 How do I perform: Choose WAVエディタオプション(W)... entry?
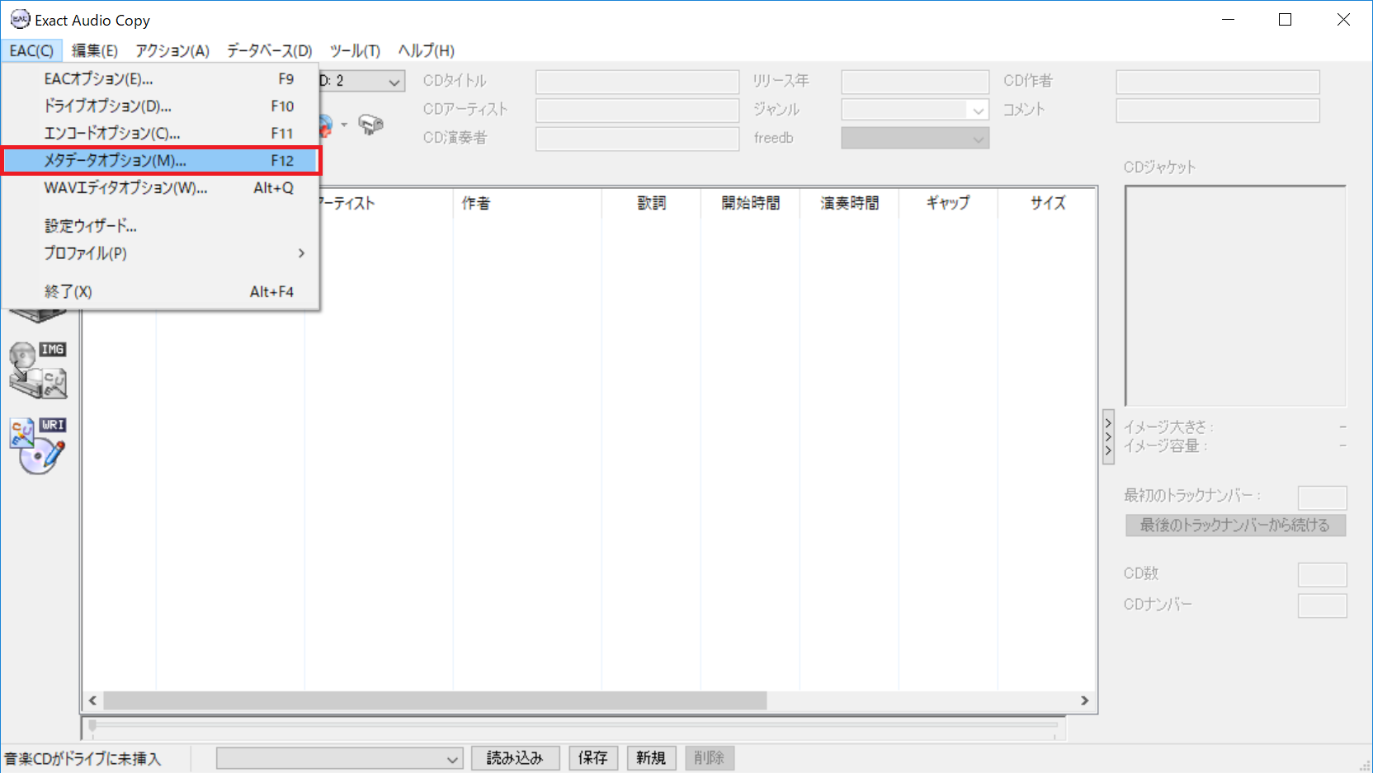(x=161, y=188)
